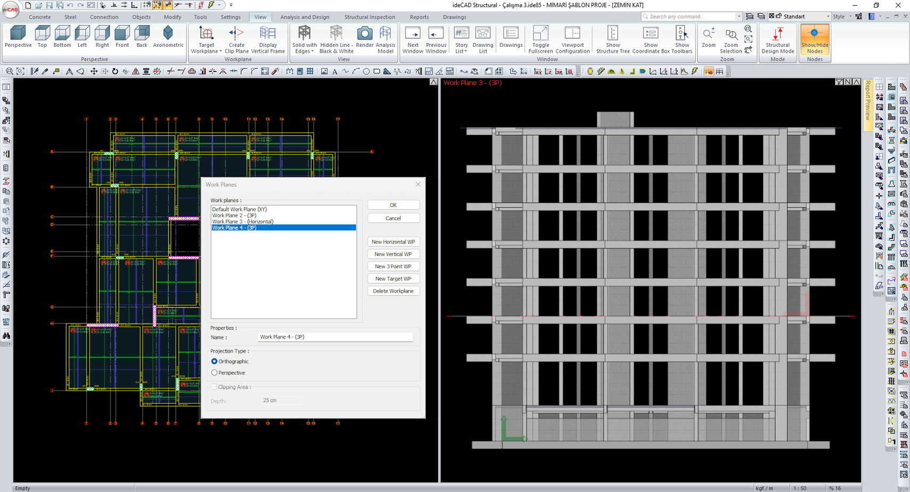Switch to the Structural Inspection tab
910x492 pixels.
370,17
